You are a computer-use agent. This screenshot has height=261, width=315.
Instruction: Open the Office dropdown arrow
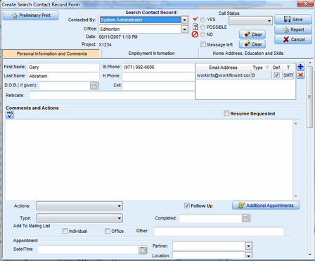pyautogui.click(x=185, y=29)
